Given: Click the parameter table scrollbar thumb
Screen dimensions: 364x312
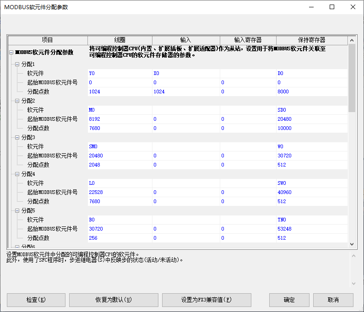Looking at the screenshot, I should click(x=352, y=78).
